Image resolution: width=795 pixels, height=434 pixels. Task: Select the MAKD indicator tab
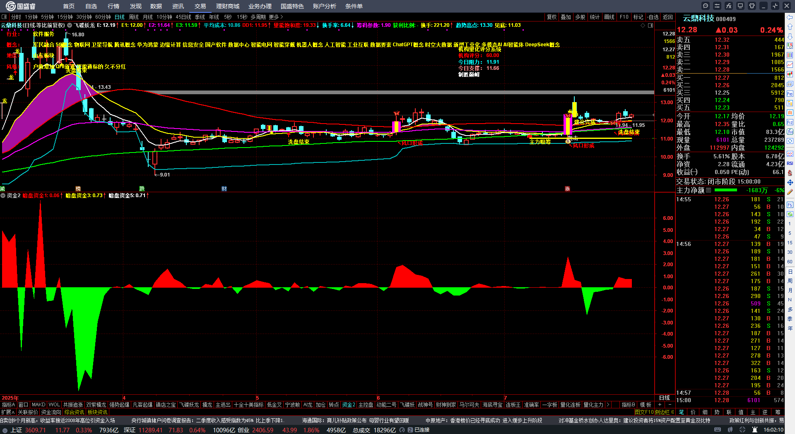click(39, 405)
